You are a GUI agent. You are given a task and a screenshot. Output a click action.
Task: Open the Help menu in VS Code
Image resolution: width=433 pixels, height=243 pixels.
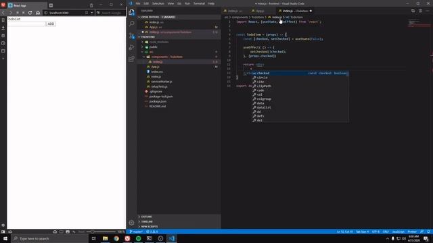click(211, 3)
